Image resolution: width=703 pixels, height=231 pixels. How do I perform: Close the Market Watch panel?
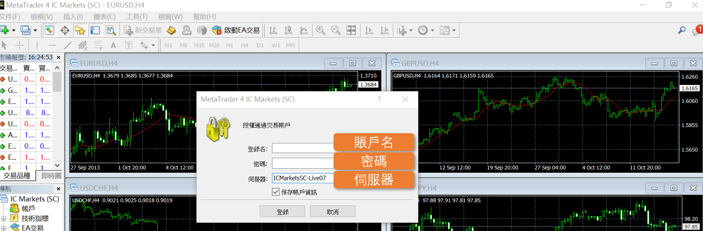[x=58, y=58]
